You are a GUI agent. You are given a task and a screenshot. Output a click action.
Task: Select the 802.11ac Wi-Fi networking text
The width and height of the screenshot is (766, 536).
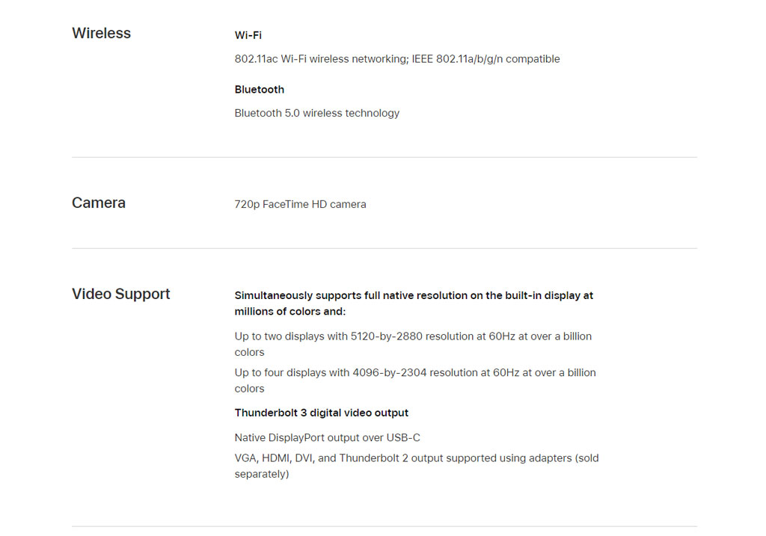pyautogui.click(x=397, y=59)
